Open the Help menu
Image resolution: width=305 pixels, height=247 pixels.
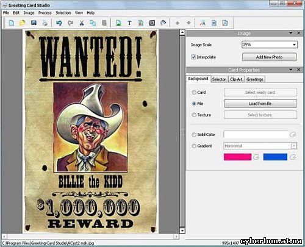point(90,13)
